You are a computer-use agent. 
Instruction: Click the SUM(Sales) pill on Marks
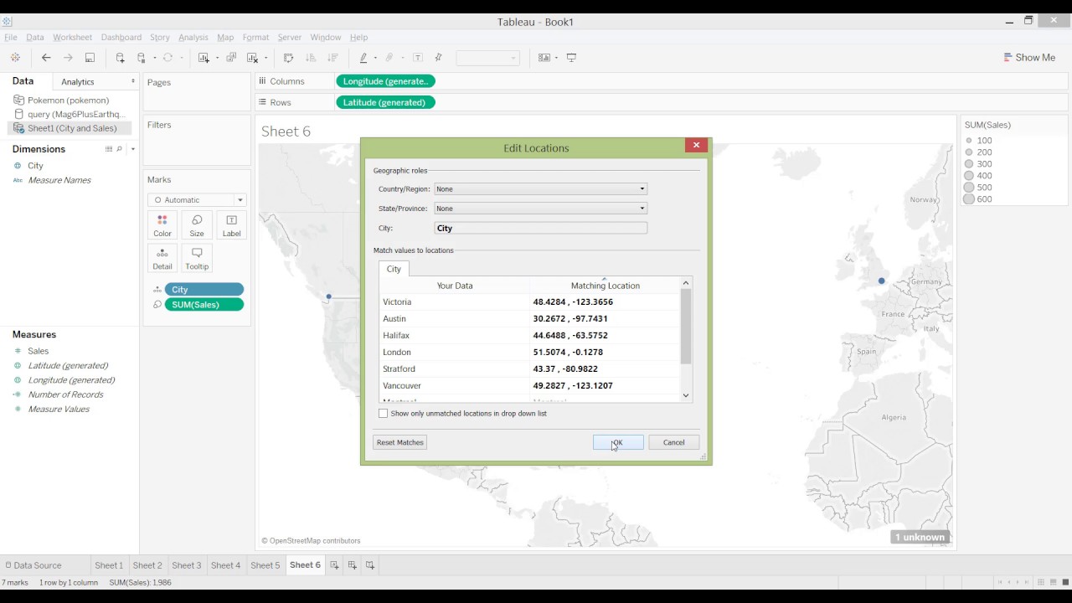204,305
